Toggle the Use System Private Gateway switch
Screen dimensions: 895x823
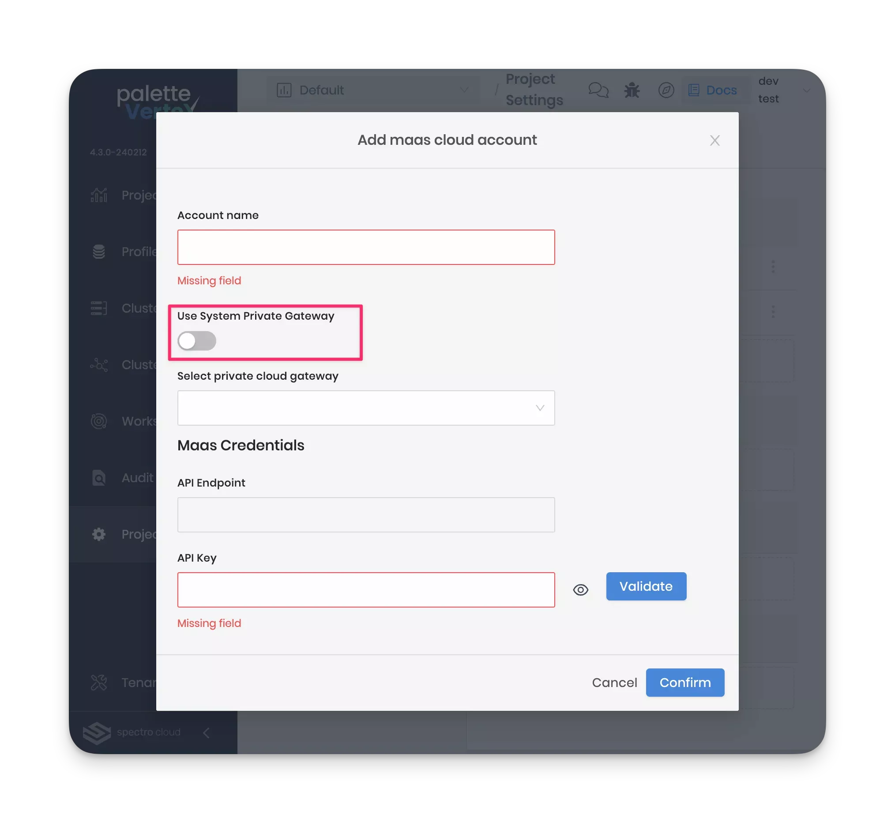pos(196,340)
